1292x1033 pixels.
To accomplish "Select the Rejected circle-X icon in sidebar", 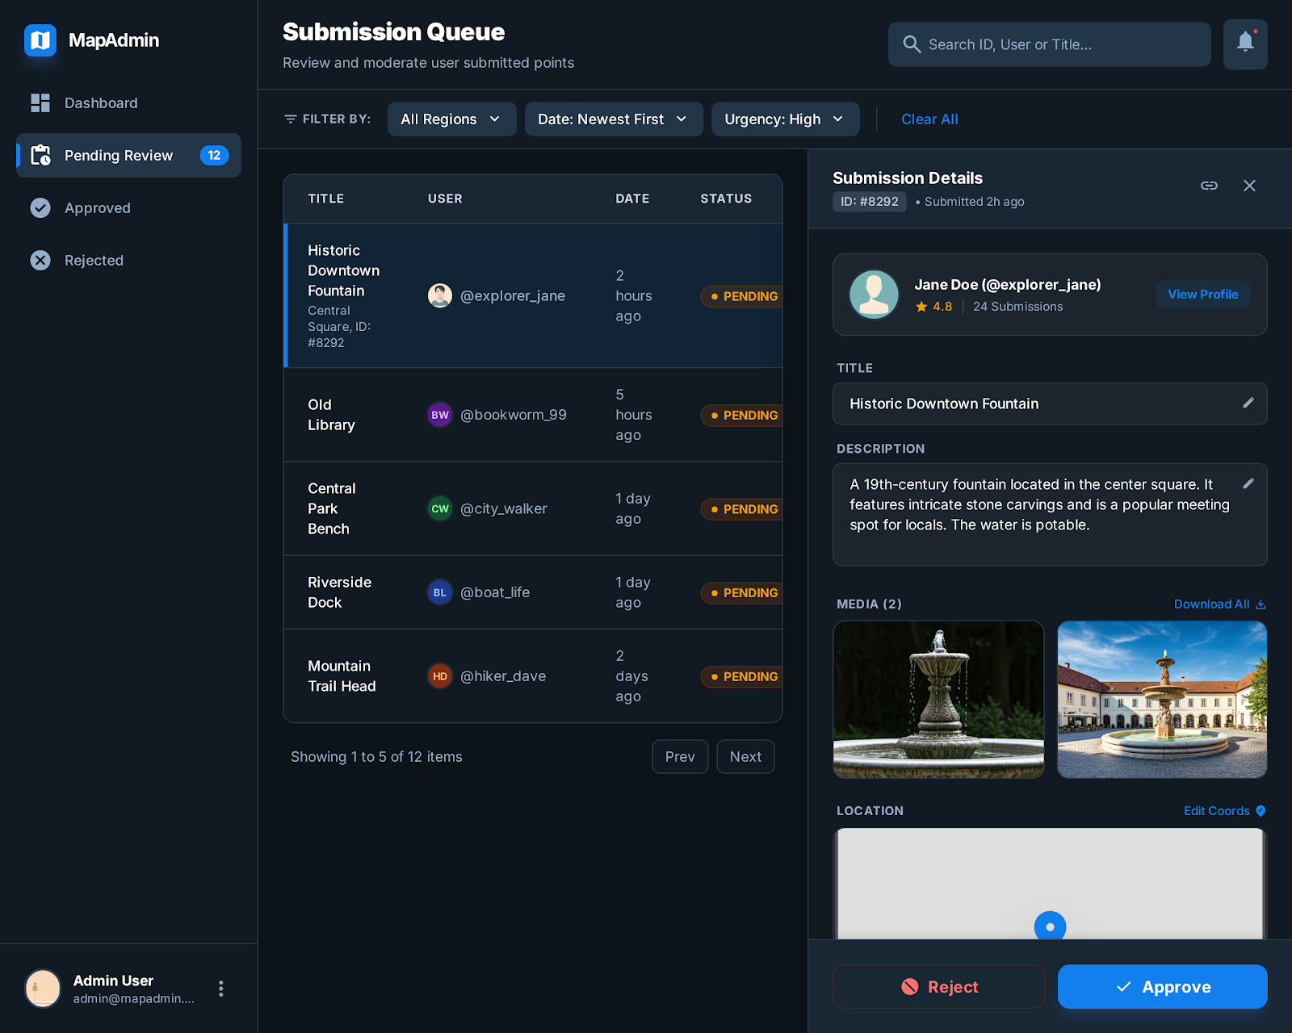I will [40, 260].
